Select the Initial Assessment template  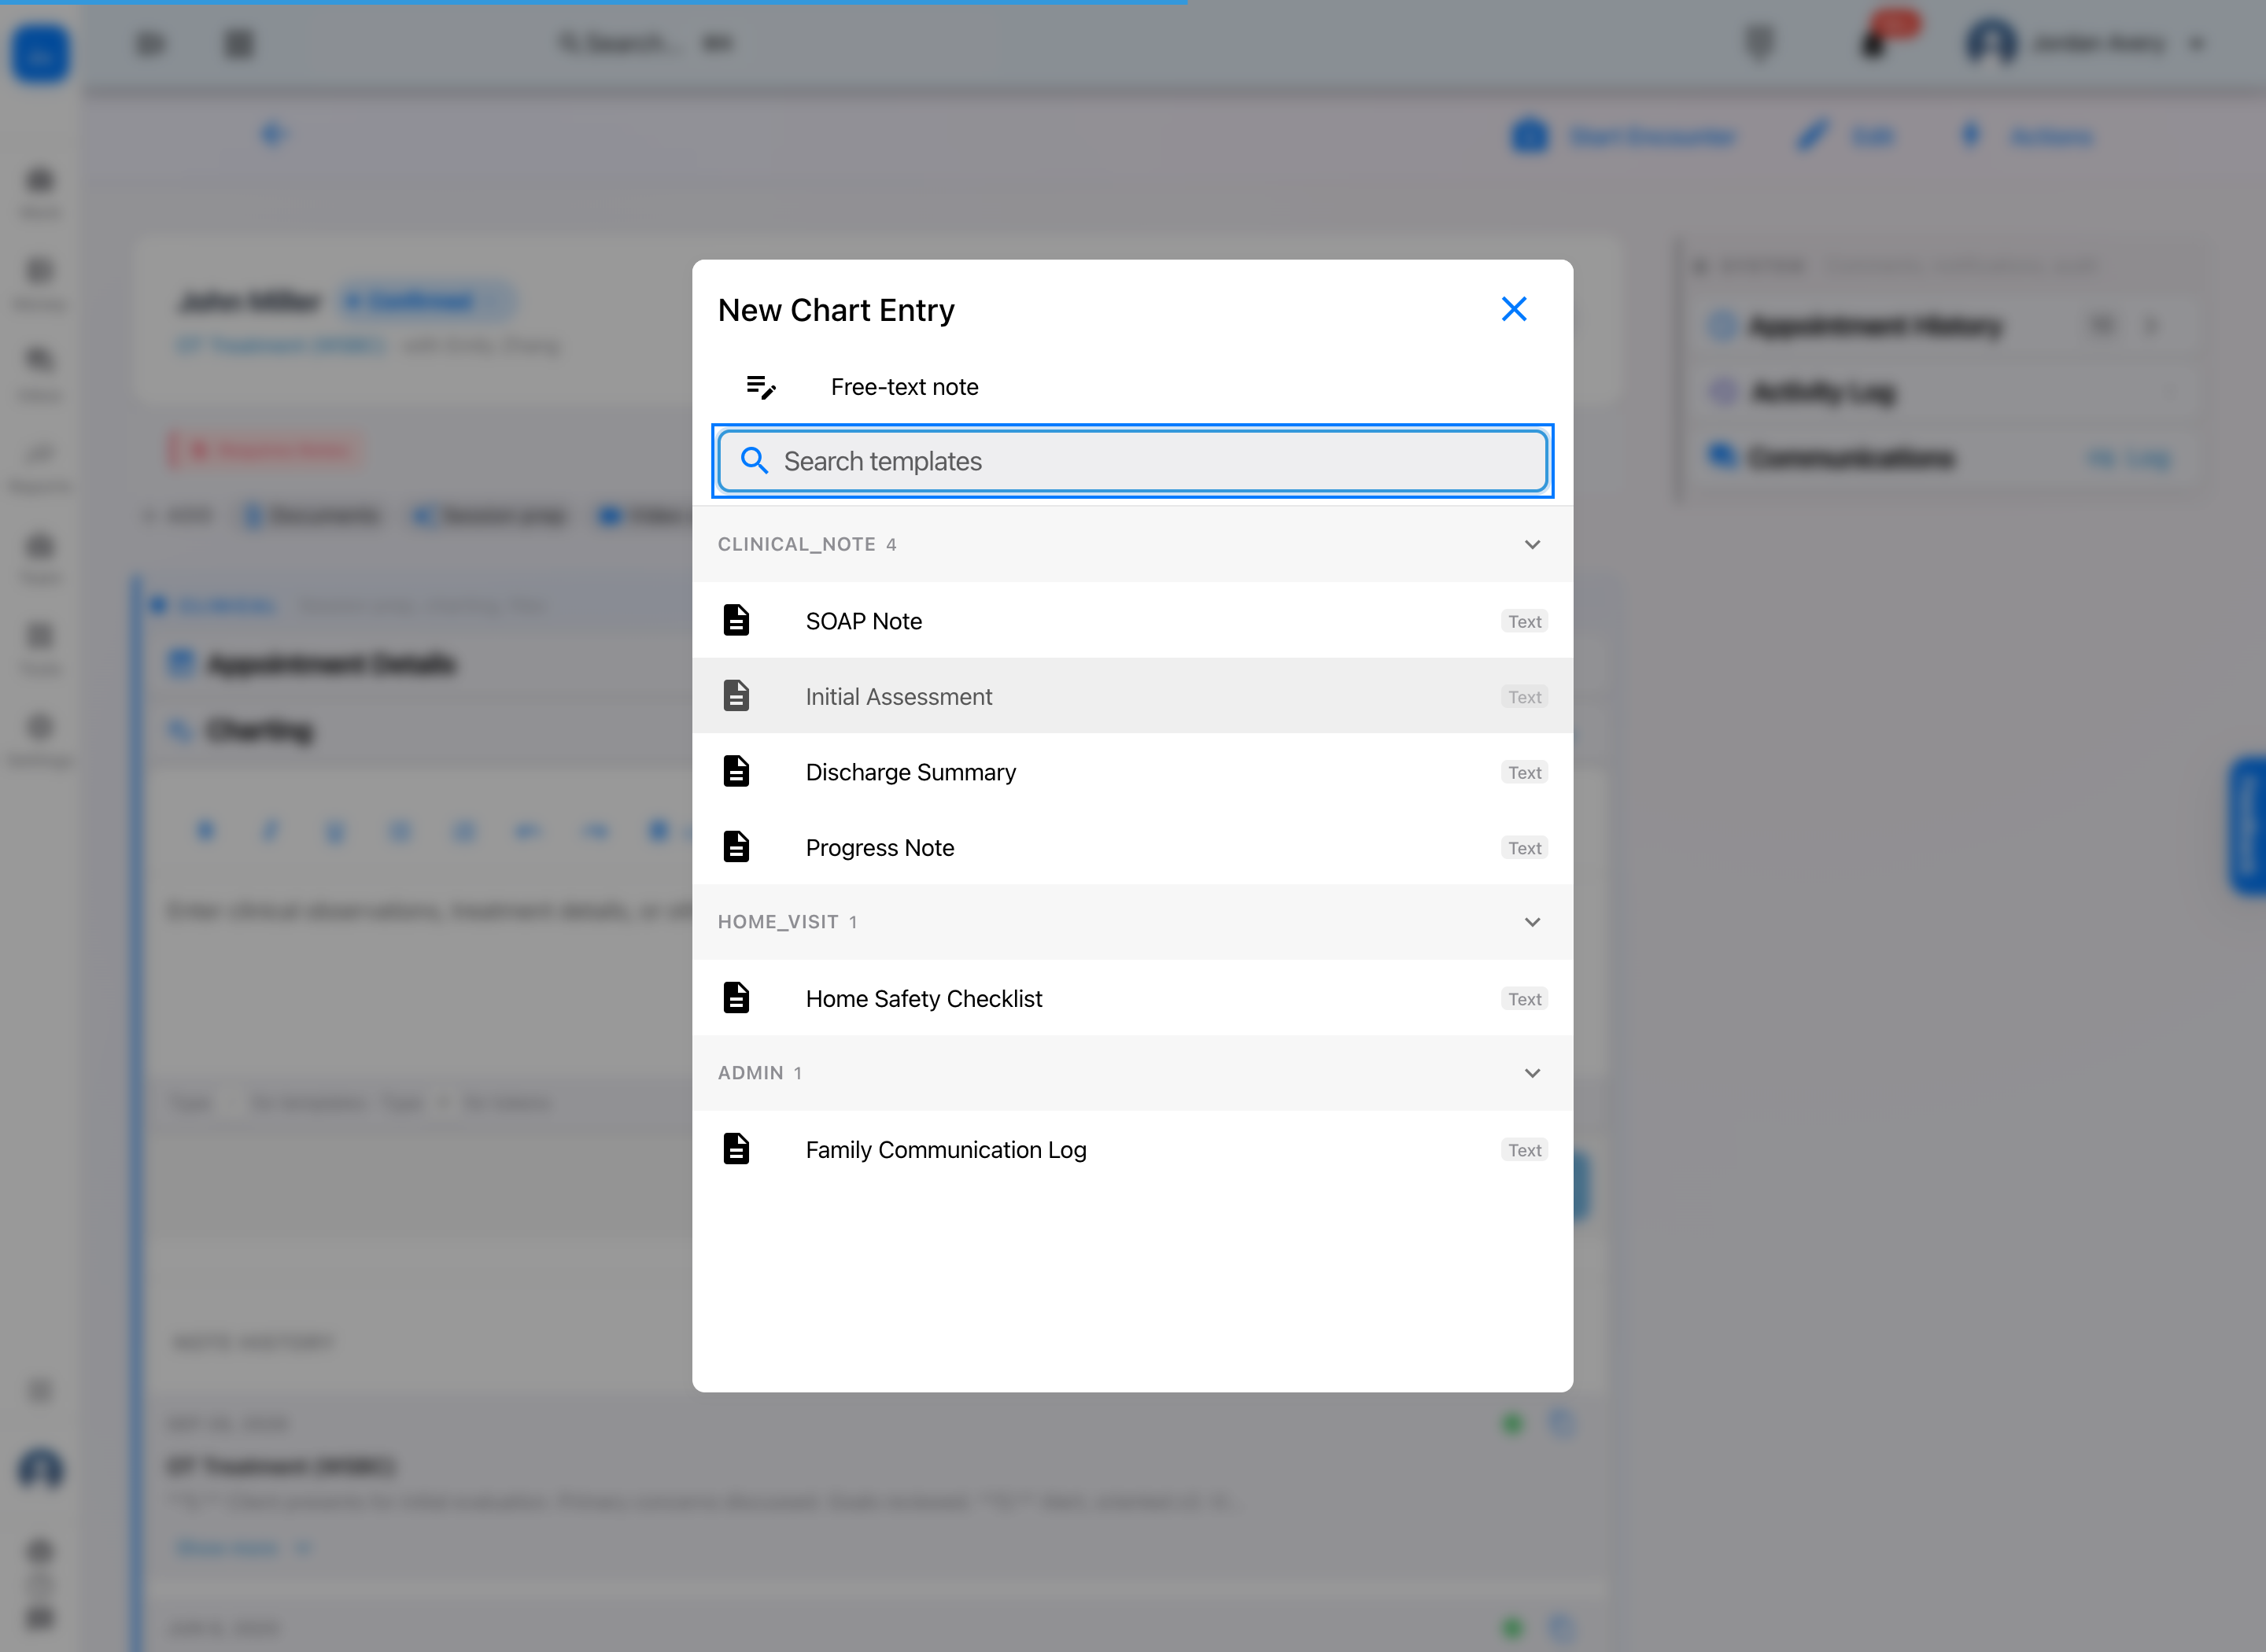pos(1132,697)
